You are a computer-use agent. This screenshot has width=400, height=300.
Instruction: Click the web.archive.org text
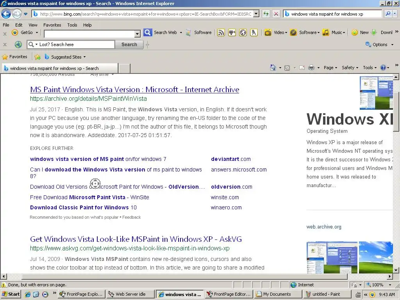[x=324, y=227]
